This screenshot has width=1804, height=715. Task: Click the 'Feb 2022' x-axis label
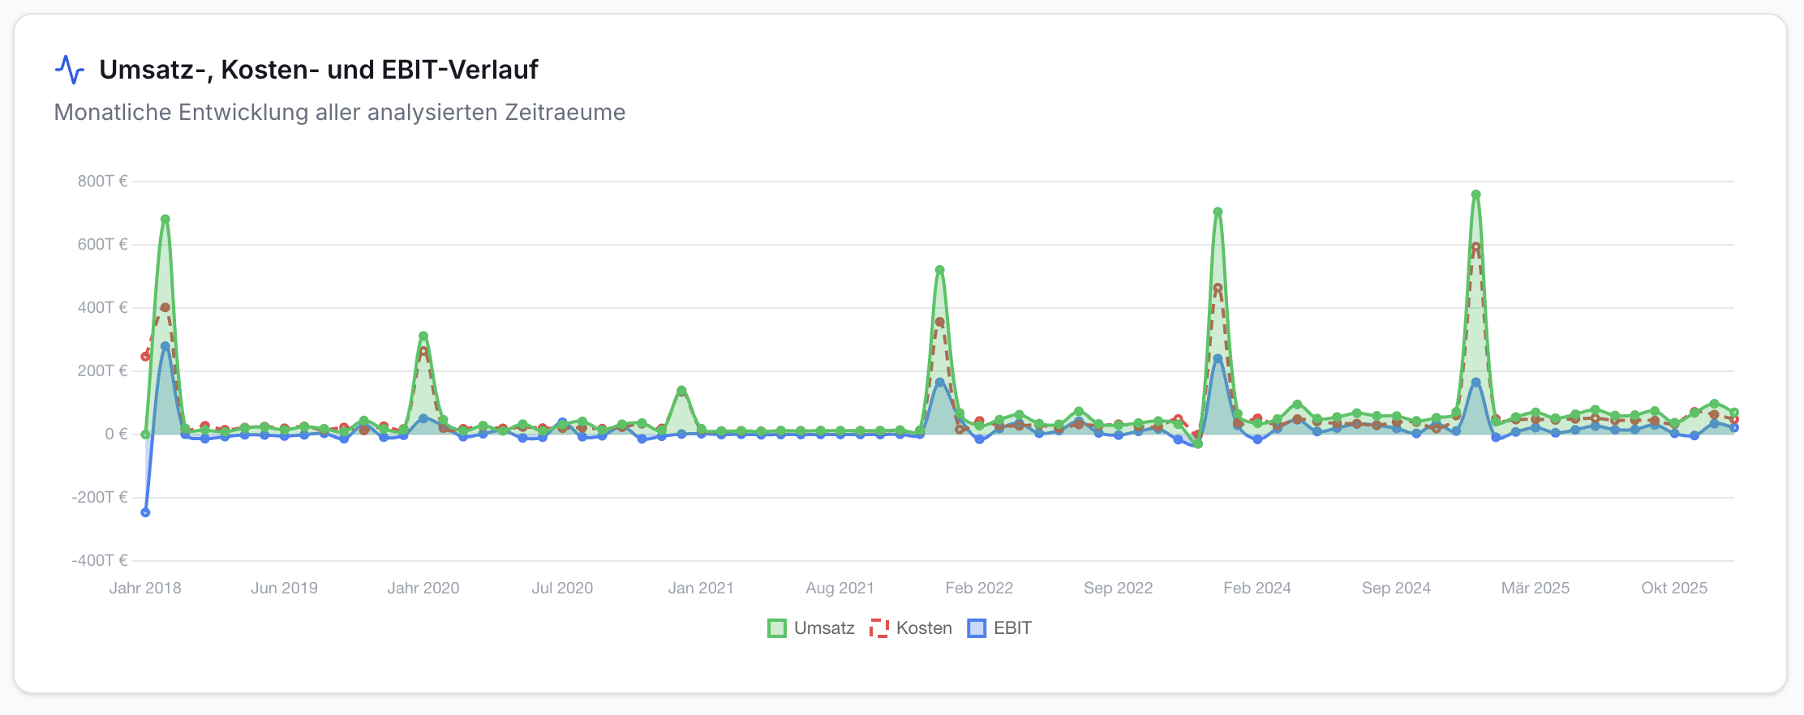pyautogui.click(x=979, y=588)
